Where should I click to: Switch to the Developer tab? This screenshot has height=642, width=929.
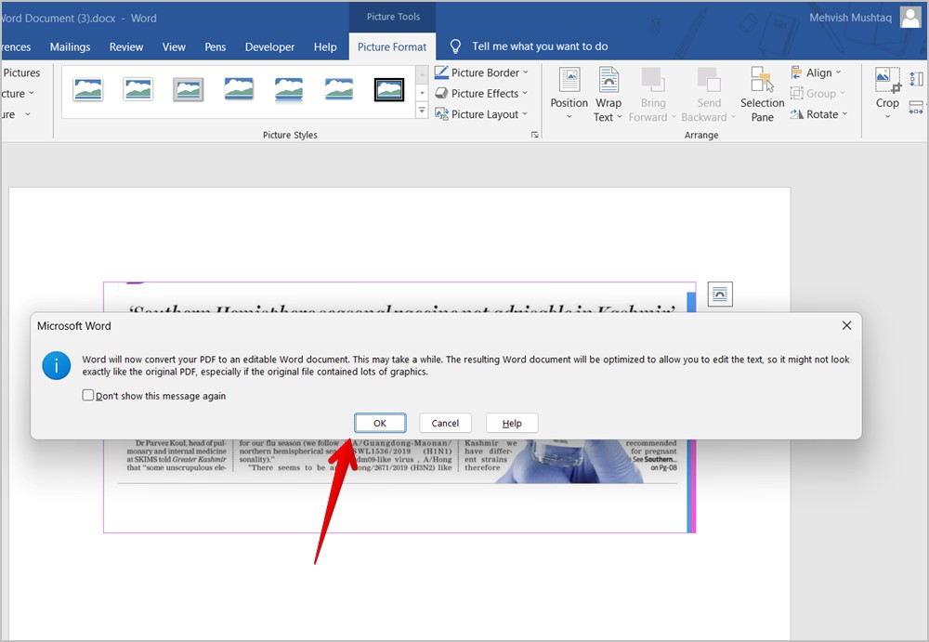[269, 46]
